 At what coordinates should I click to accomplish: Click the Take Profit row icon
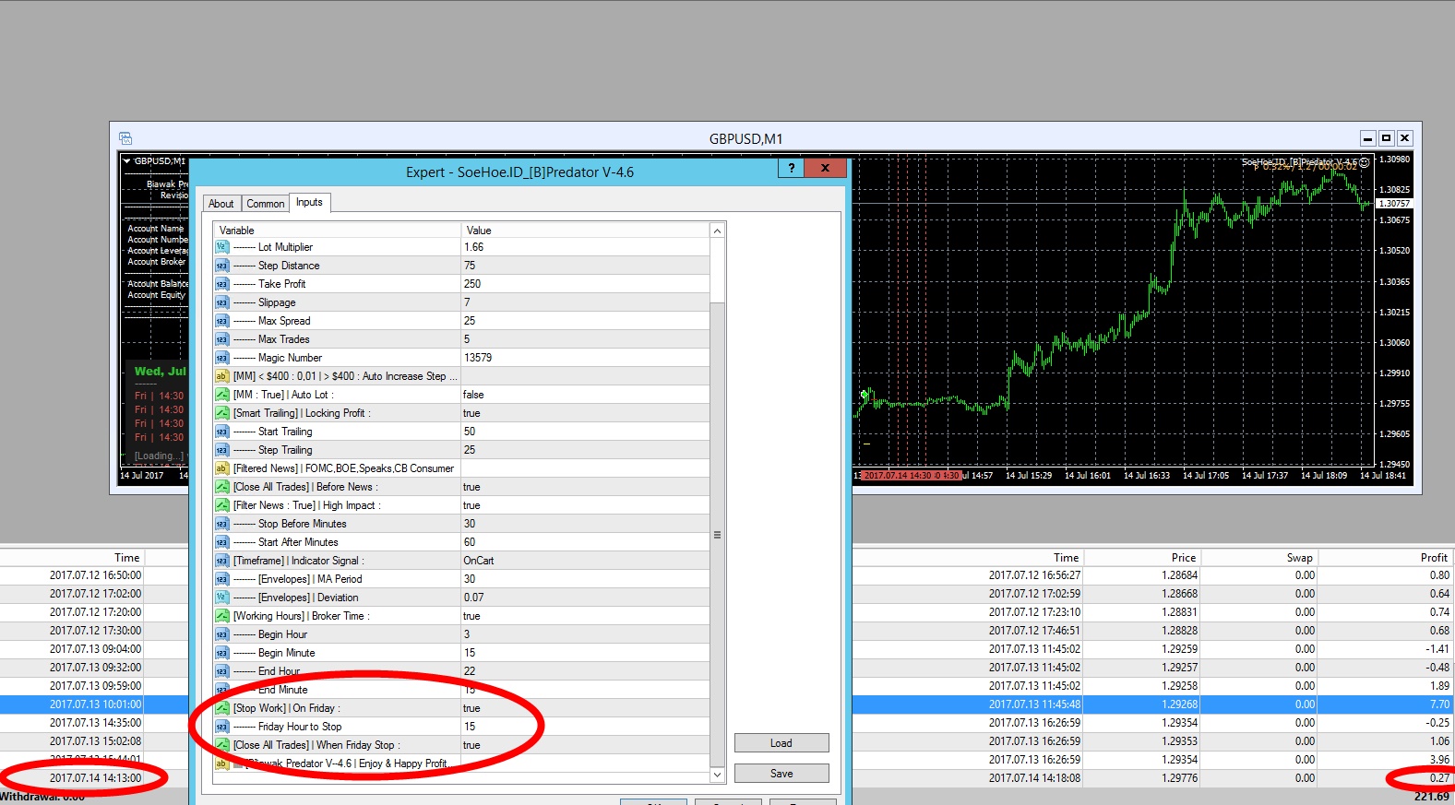[x=221, y=284]
